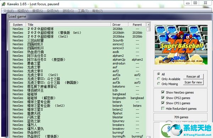
Task: Select the bstars2 game row
Action: pos(78,110)
